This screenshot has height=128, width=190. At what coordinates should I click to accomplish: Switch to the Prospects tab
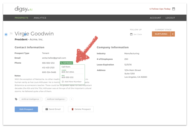[21, 18]
